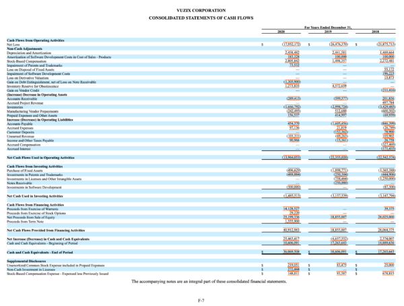The image size is (404, 306).
Task: Click 'Net Increase (Decrease) in Cash and Cash Equivalents'
Action: [48, 239]
